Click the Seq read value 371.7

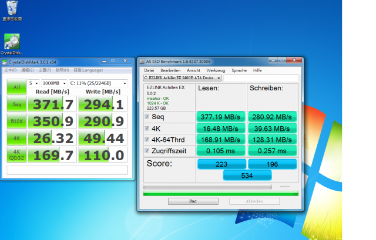point(52,104)
